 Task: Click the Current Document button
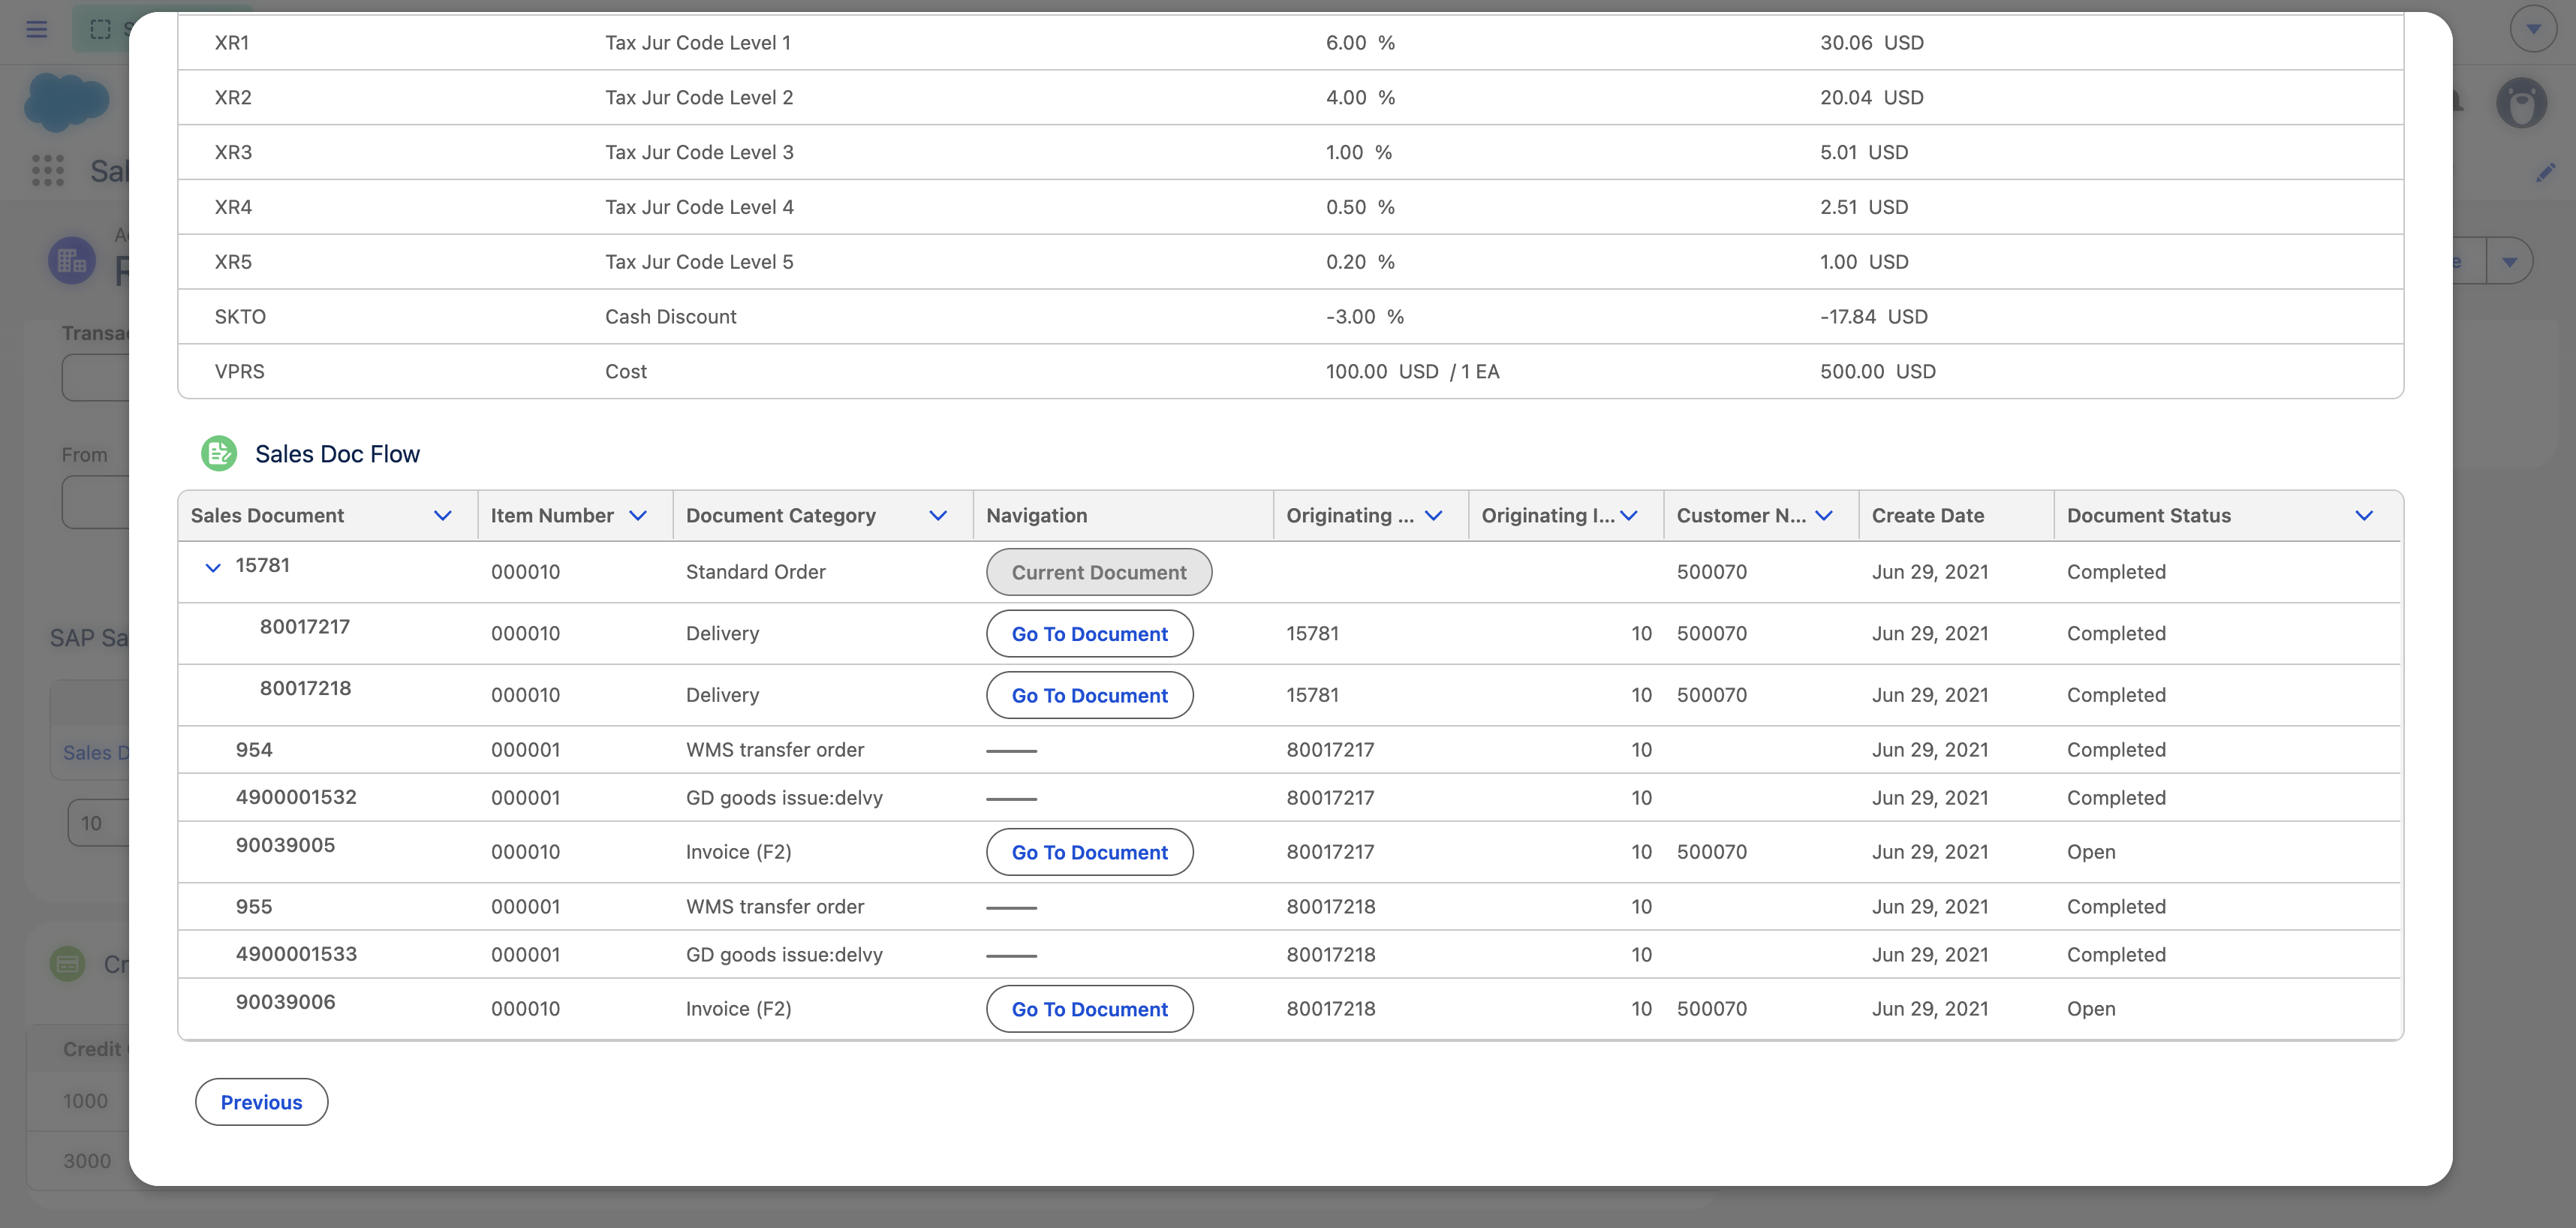(x=1099, y=572)
